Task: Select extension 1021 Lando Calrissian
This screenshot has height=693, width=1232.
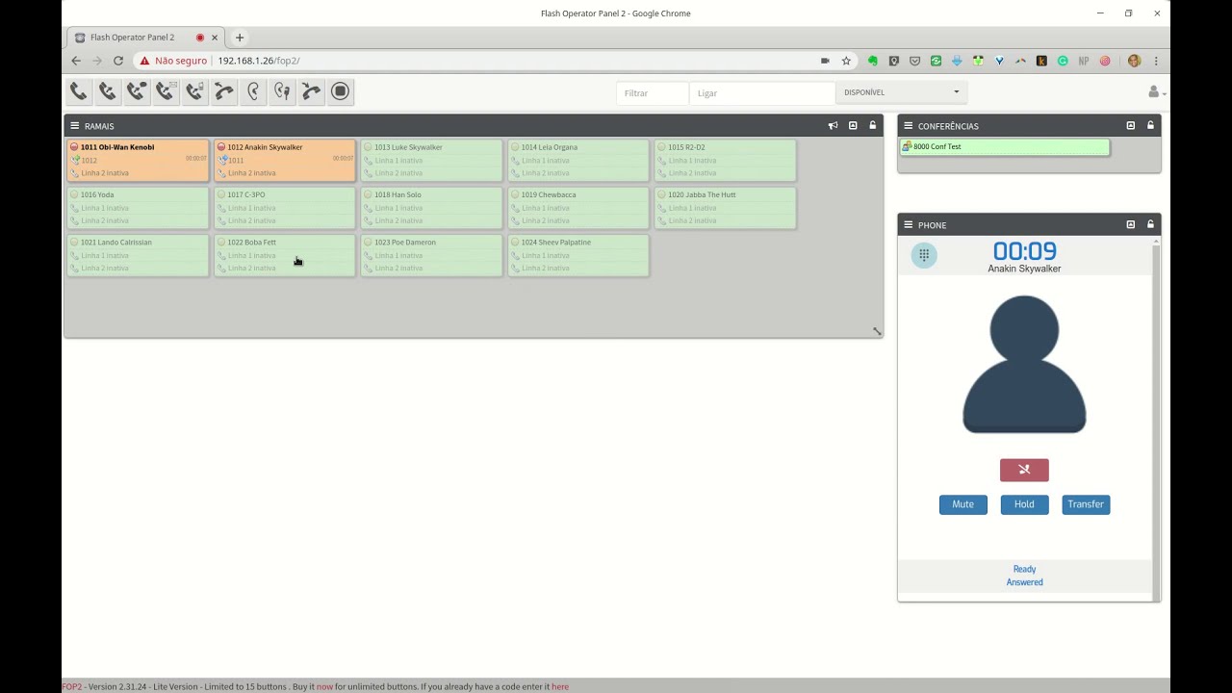Action: point(138,255)
